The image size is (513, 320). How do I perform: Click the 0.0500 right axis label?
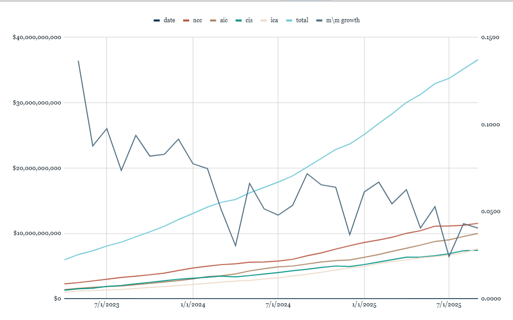tap(490, 212)
